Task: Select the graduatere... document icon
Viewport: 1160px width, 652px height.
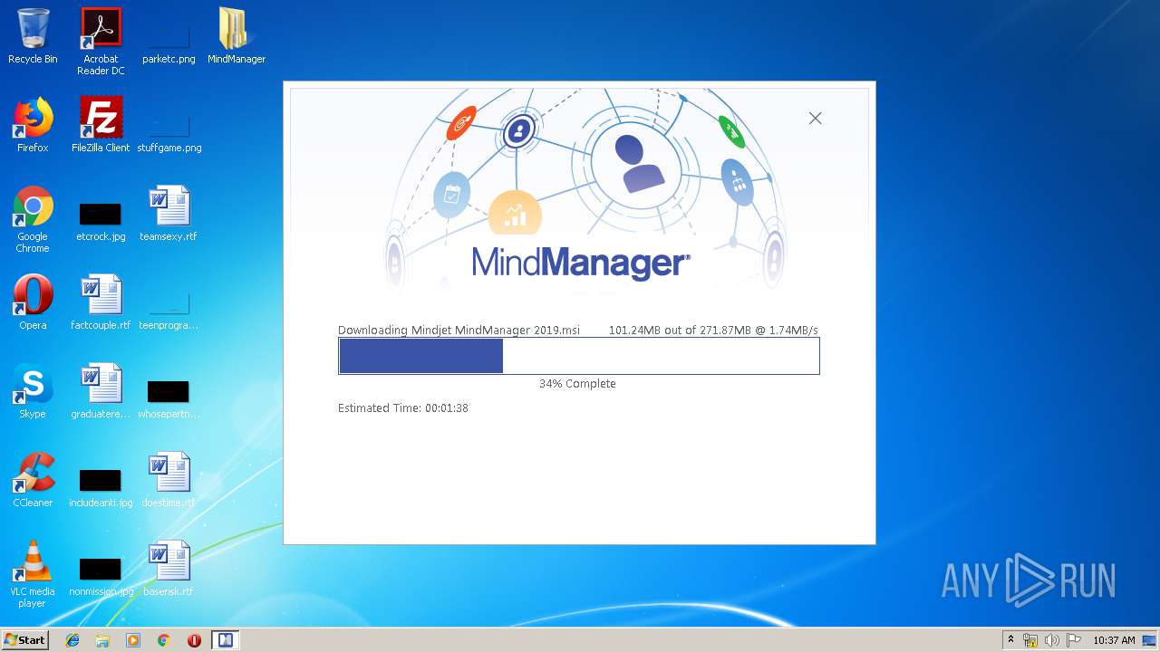Action: [101, 391]
